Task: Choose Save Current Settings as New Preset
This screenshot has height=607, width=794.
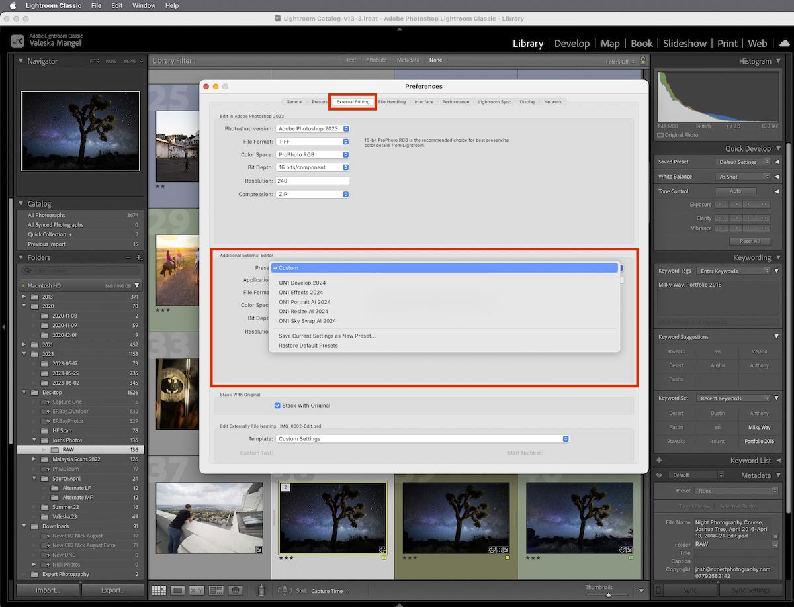Action: click(x=327, y=336)
